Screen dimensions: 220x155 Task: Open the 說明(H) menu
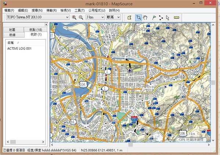pos(114,10)
